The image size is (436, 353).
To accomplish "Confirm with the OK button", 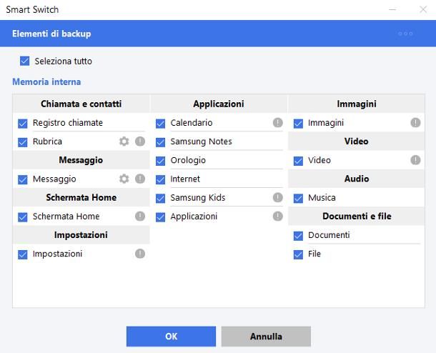I will (x=171, y=337).
